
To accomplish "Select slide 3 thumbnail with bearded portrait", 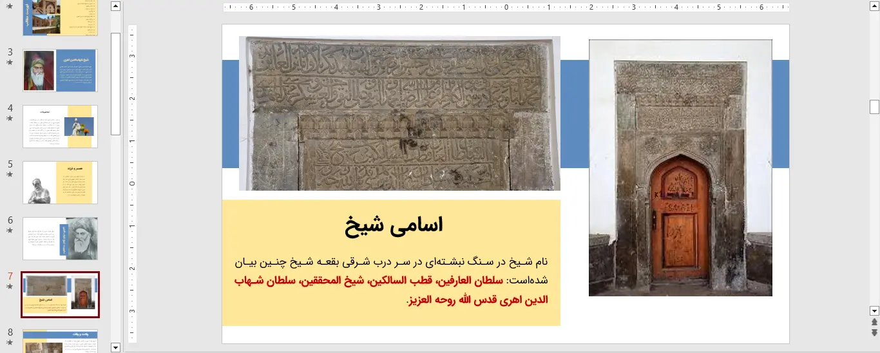I will (60, 70).
